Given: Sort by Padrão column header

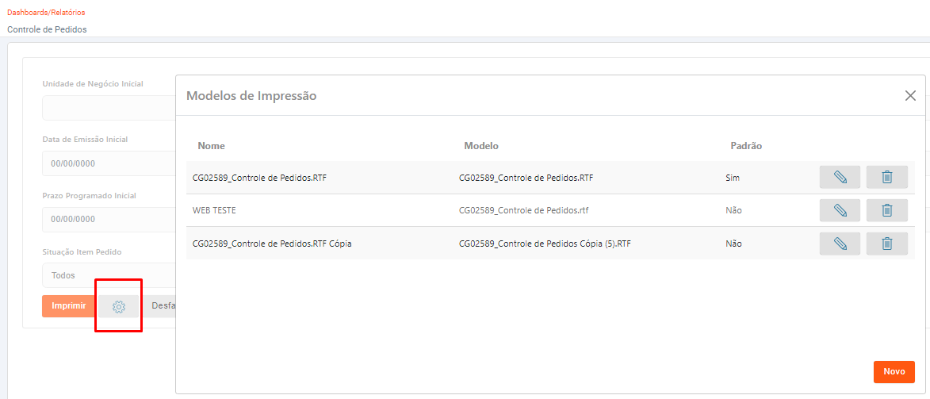Looking at the screenshot, I should [745, 146].
